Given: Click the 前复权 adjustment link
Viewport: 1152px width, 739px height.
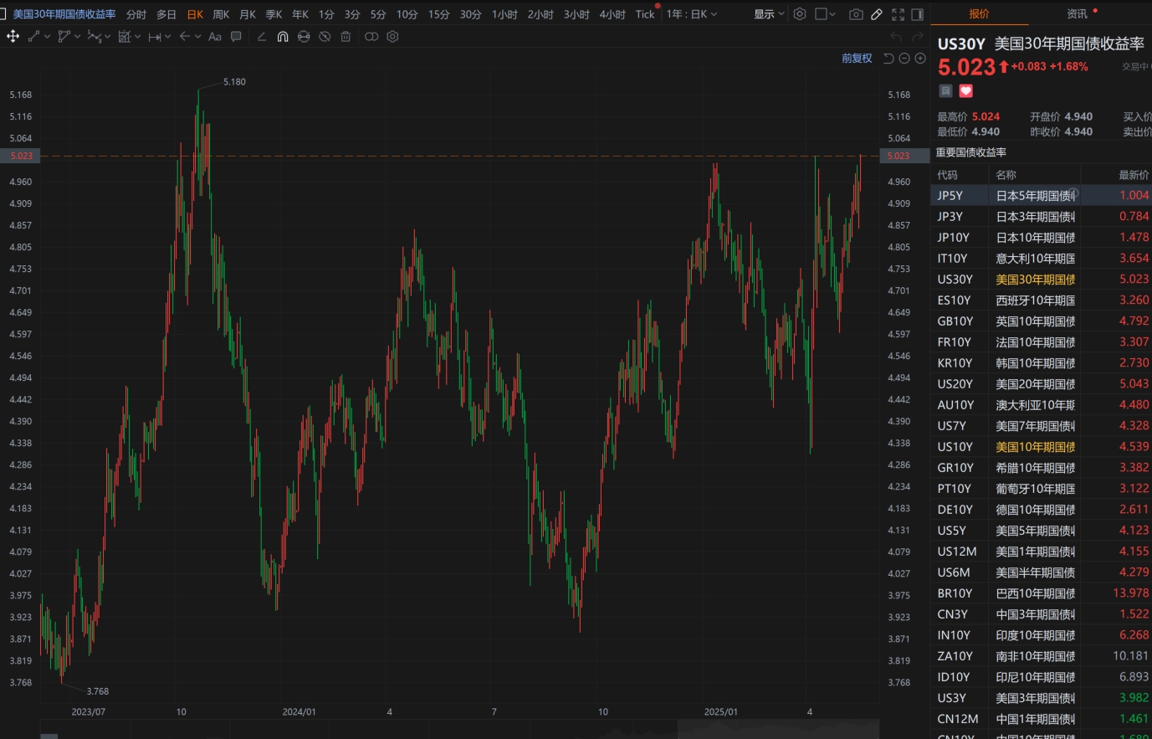Looking at the screenshot, I should coord(857,59).
